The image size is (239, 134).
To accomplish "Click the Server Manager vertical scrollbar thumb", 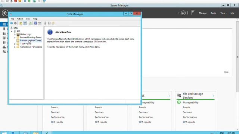I will pyautogui.click(x=238, y=57).
